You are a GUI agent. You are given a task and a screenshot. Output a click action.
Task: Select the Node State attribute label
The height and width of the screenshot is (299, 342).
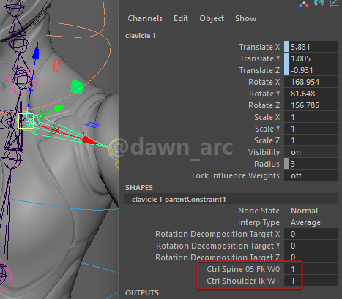click(259, 211)
